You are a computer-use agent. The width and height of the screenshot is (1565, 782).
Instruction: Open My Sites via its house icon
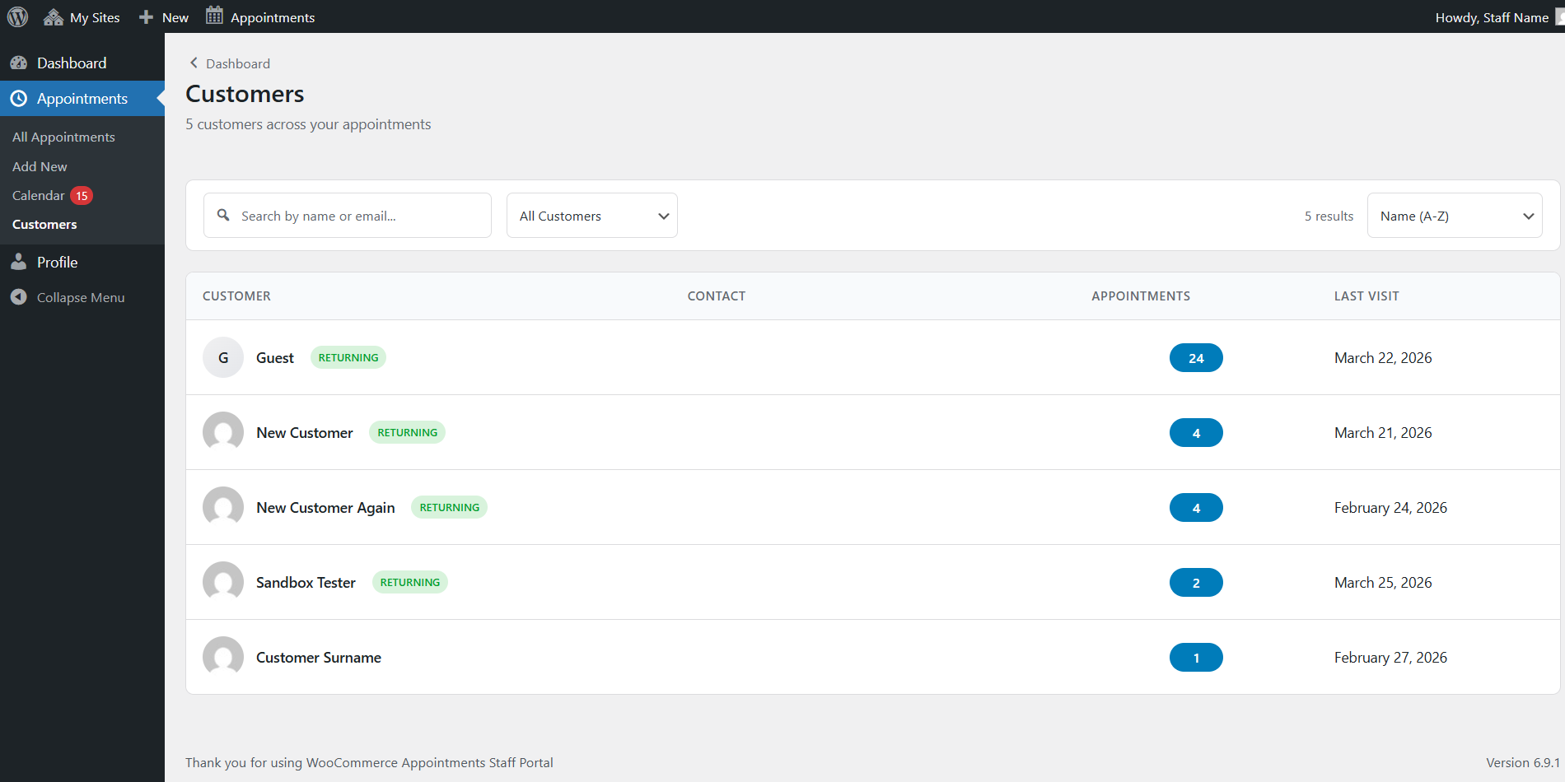tap(54, 16)
